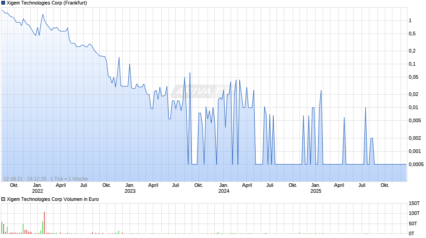This screenshot has height=238, width=426.
Task: Click the volume axis value '0T'
Action: 411,233
